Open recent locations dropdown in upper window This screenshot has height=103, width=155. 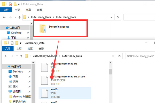point(15,17)
